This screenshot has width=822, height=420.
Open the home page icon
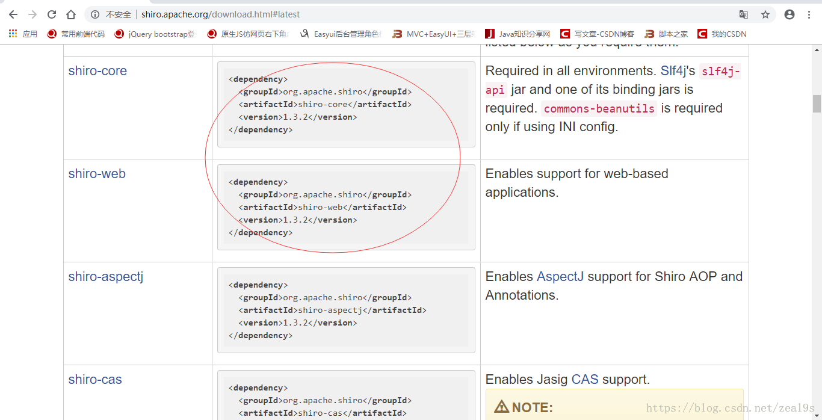pos(71,14)
